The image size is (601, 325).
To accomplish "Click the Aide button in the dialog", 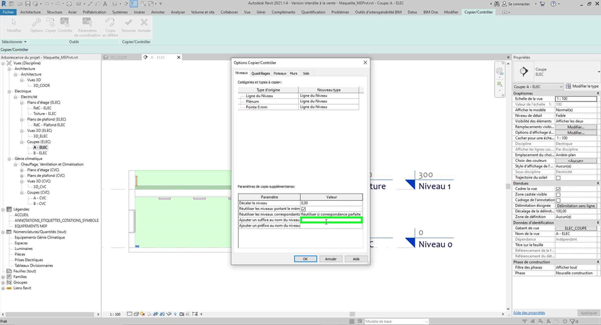I will (x=356, y=259).
